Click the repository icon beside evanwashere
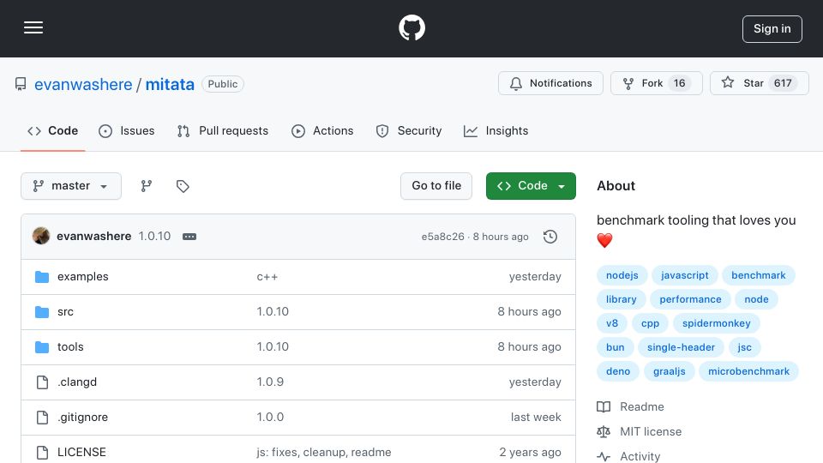The image size is (823, 463). (x=21, y=84)
